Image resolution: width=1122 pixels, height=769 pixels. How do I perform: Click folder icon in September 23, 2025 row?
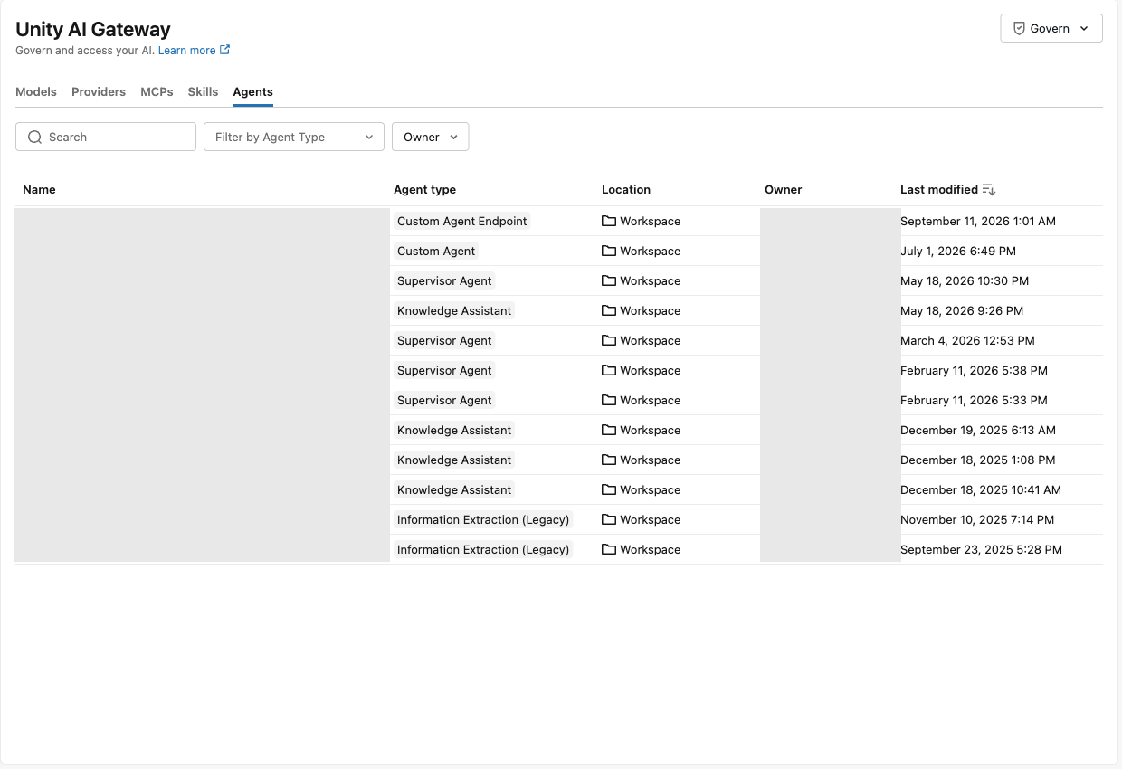coord(609,549)
